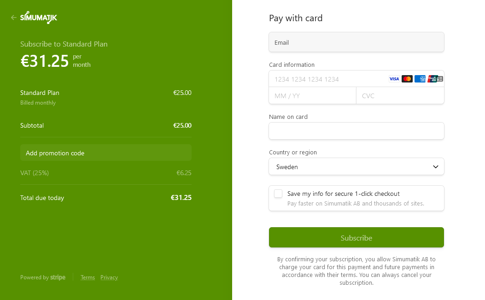Click the Visa card icon
This screenshot has width=485, height=300.
[394, 79]
